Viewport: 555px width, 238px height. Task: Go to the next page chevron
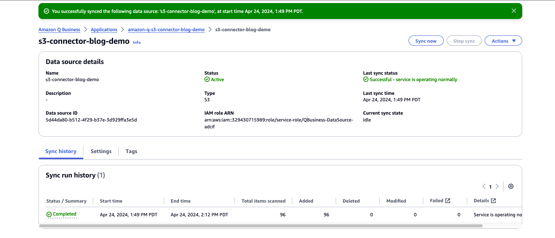(x=497, y=187)
